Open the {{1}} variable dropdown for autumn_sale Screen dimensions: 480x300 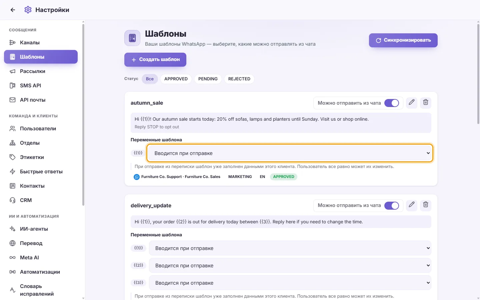(290, 153)
